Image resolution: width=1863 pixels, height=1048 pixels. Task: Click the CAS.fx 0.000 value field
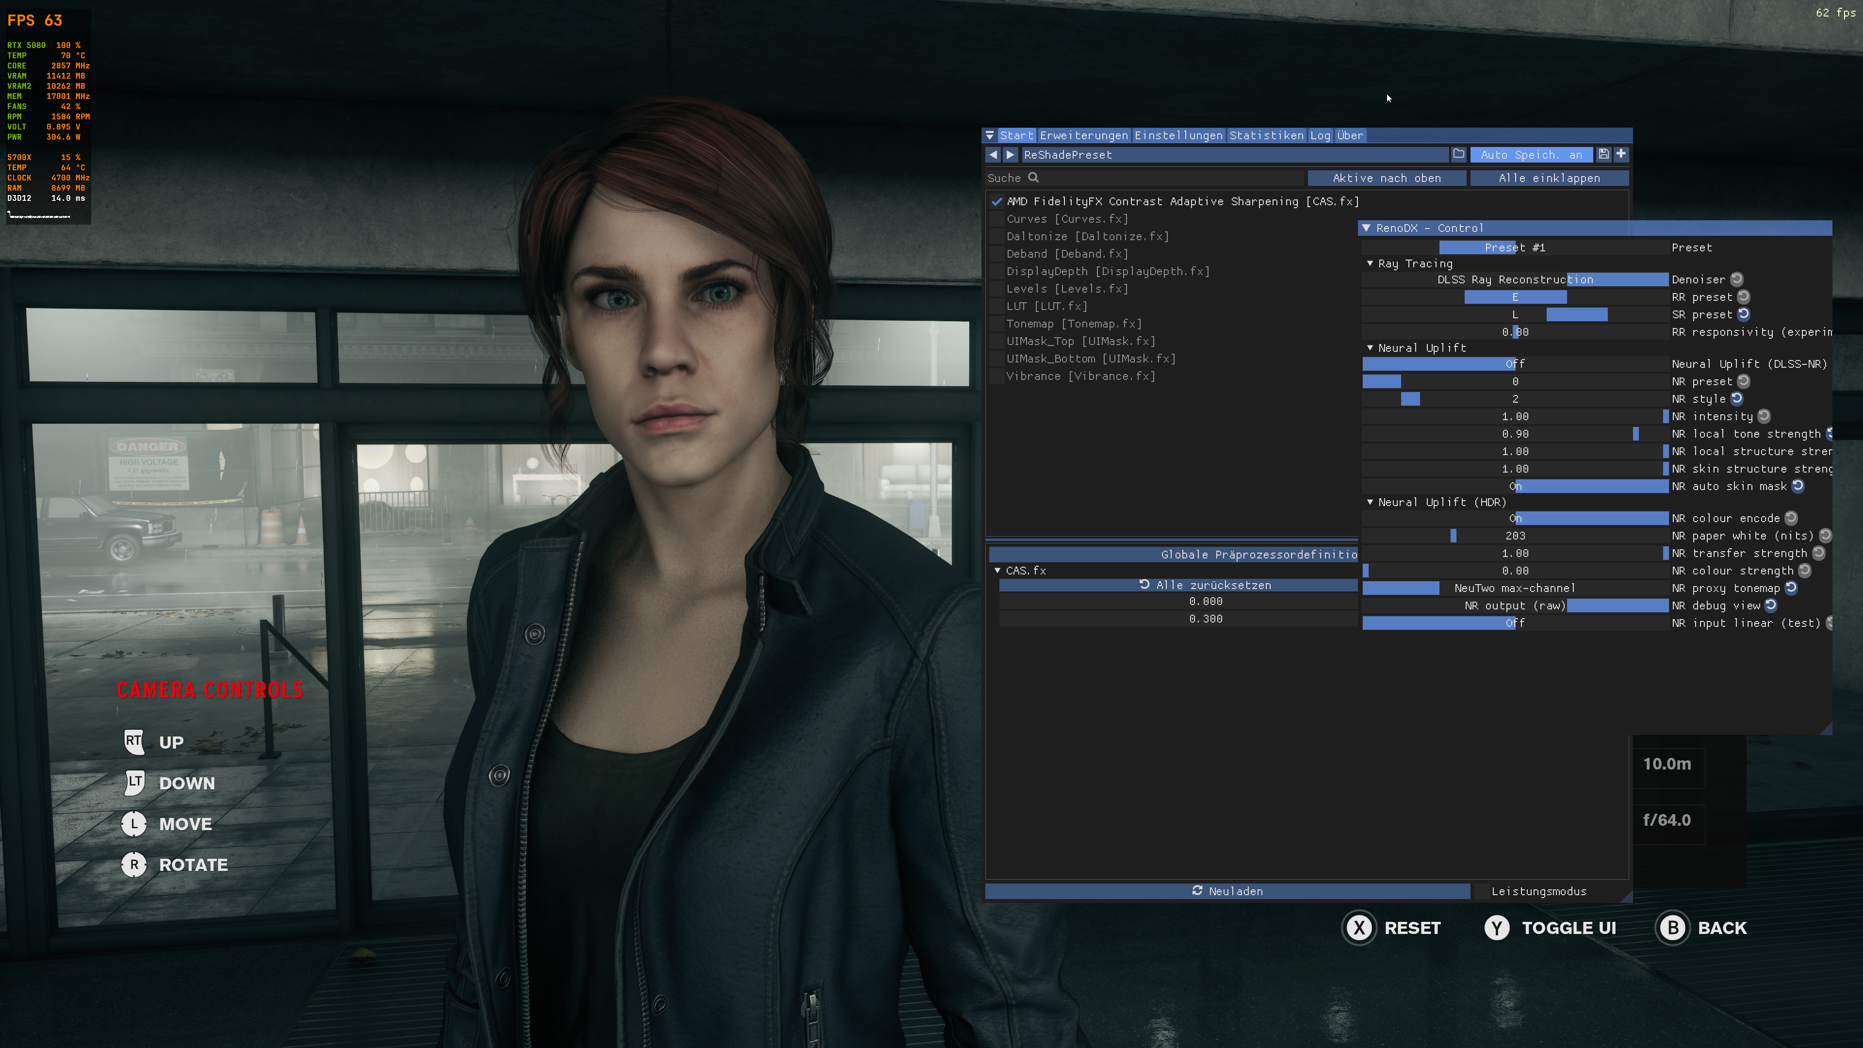[1178, 602]
